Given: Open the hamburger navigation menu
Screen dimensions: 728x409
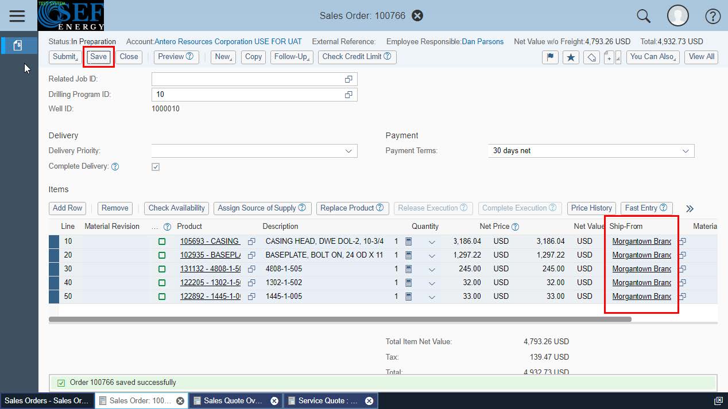Looking at the screenshot, I should [17, 15].
